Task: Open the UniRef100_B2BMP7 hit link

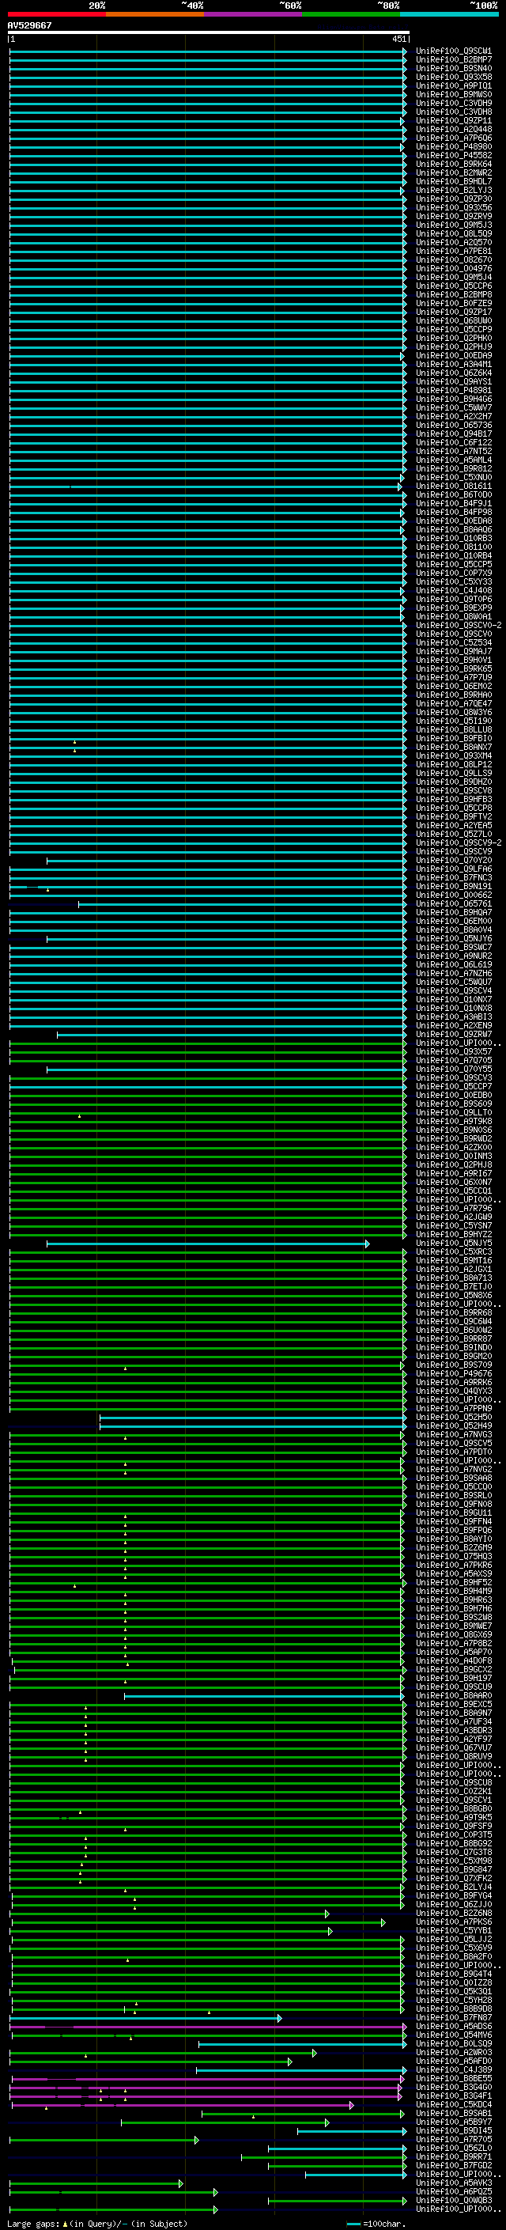Action: point(453,60)
